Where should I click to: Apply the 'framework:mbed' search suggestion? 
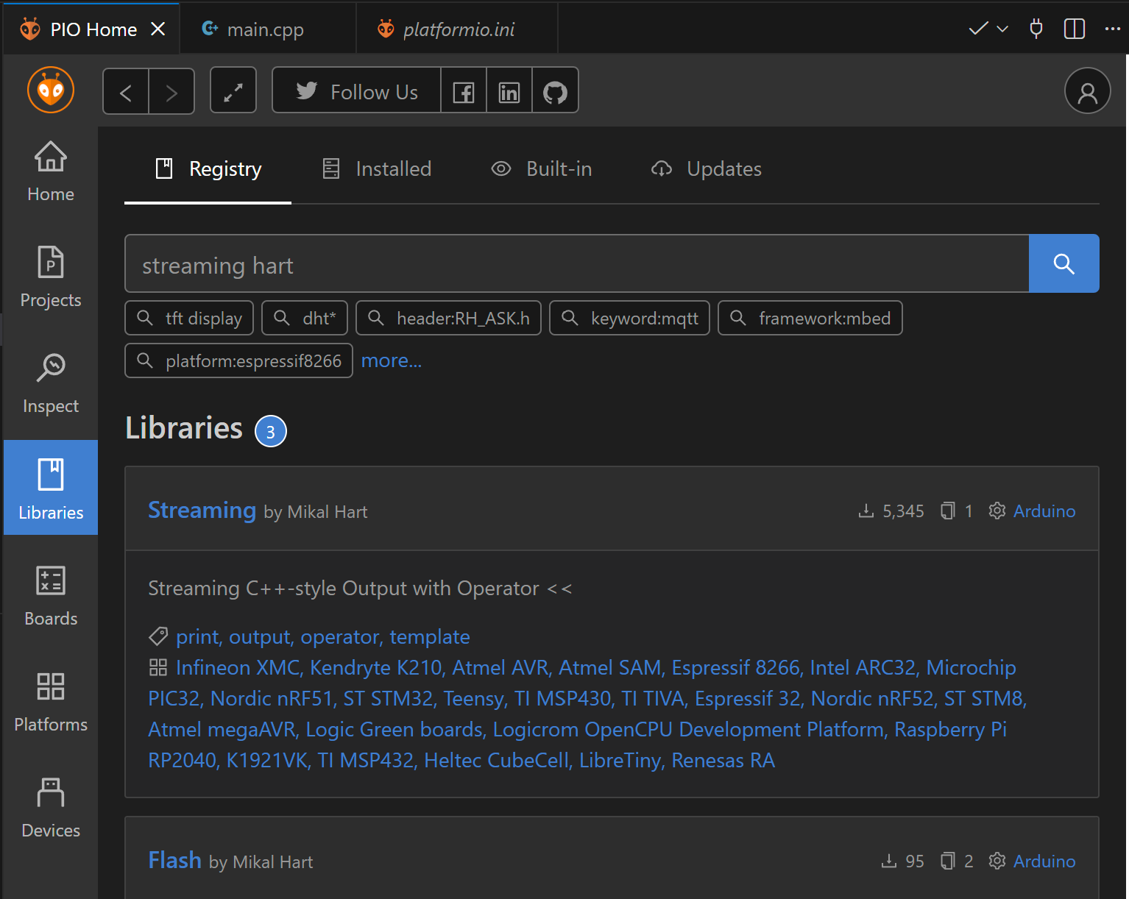[810, 318]
